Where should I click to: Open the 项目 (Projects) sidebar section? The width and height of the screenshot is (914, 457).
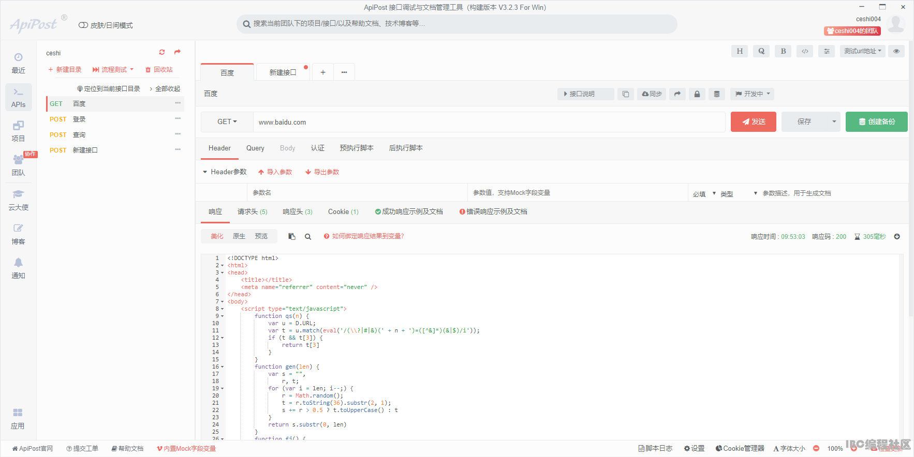18,132
